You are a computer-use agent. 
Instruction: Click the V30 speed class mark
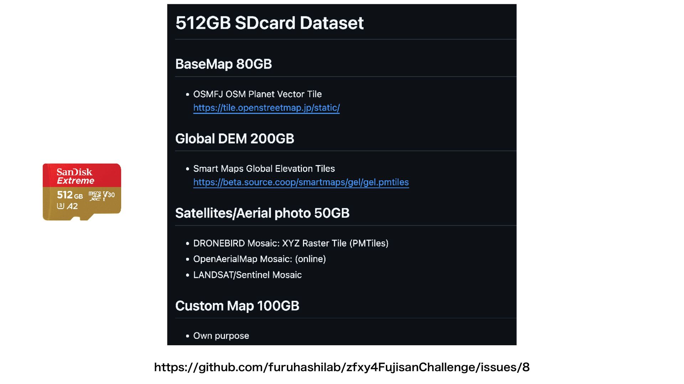pos(109,195)
